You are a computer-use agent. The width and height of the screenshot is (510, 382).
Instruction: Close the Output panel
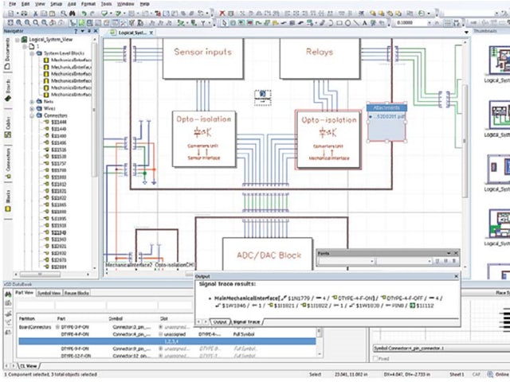coord(456,276)
